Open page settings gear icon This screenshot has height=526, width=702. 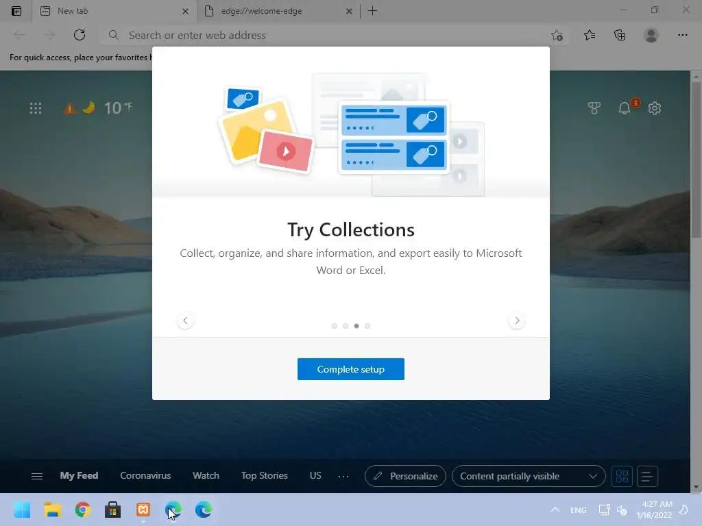pos(655,108)
